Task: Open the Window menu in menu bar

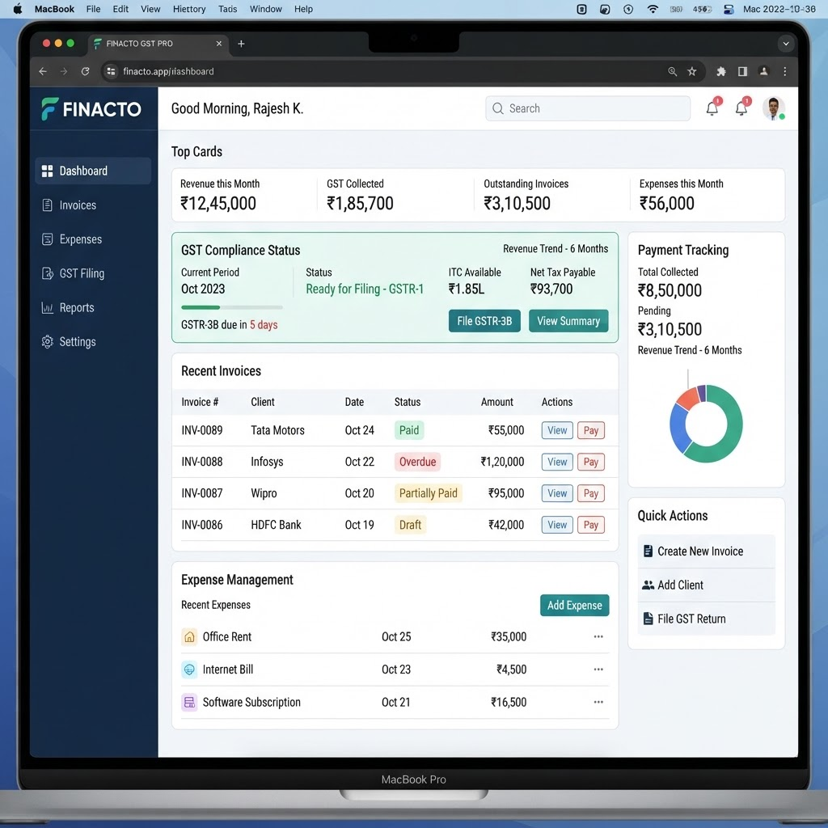Action: [x=265, y=9]
